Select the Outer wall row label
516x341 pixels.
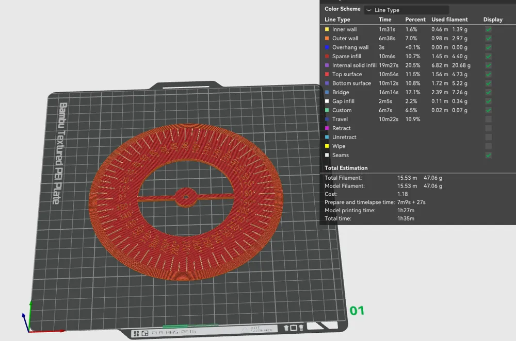[345, 38]
